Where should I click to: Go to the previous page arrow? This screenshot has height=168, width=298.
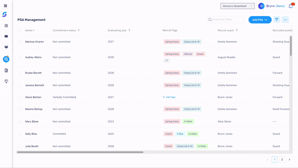click(x=267, y=160)
